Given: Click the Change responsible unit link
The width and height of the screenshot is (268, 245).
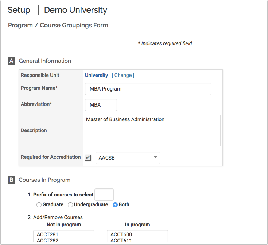Looking at the screenshot, I should 123,75.
